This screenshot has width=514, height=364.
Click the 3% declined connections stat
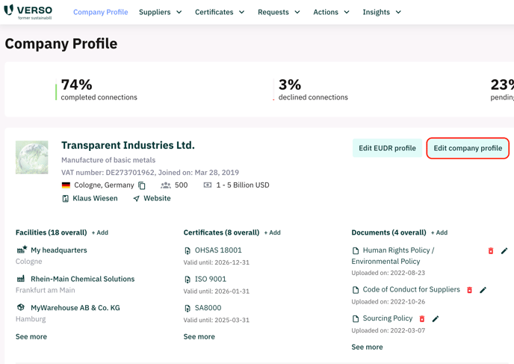point(311,89)
